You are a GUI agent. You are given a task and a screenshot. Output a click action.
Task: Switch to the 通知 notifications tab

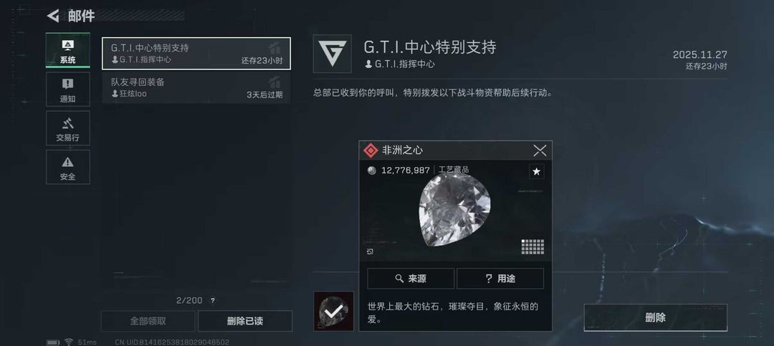pyautogui.click(x=67, y=90)
